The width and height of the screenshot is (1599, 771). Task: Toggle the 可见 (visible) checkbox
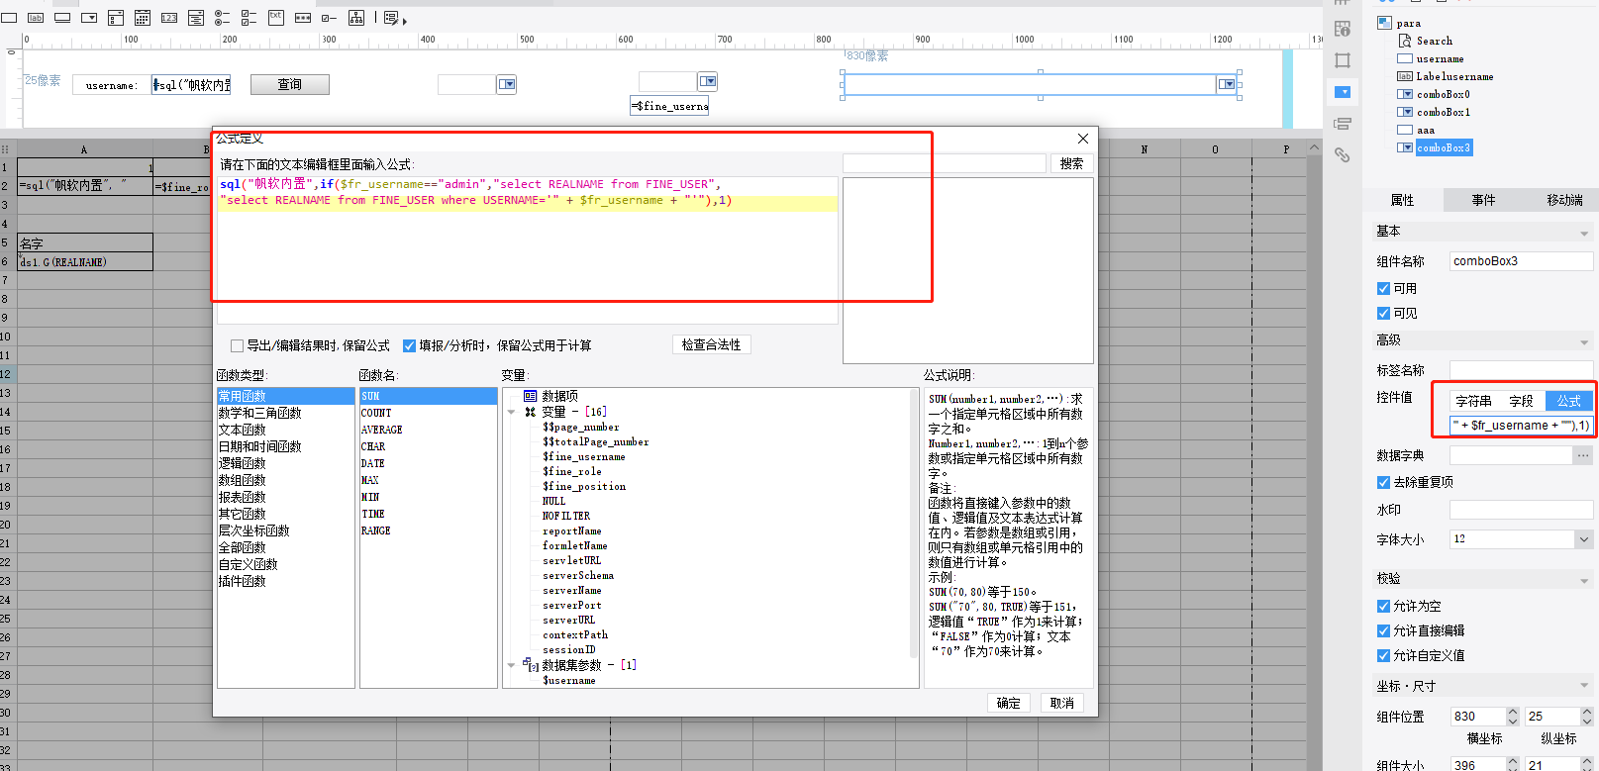[x=1383, y=313]
